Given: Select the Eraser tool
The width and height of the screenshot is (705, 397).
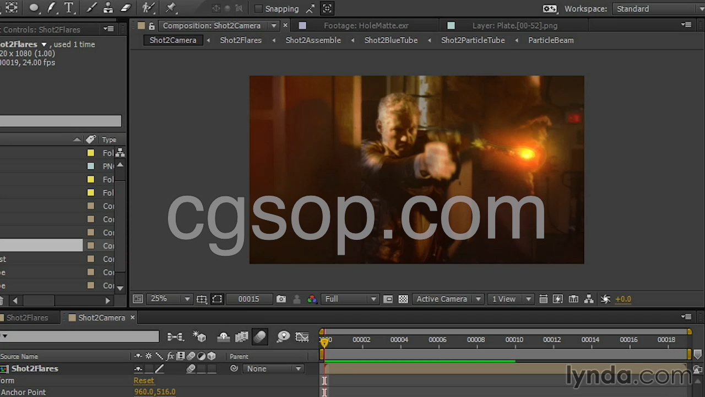Looking at the screenshot, I should [x=126, y=8].
